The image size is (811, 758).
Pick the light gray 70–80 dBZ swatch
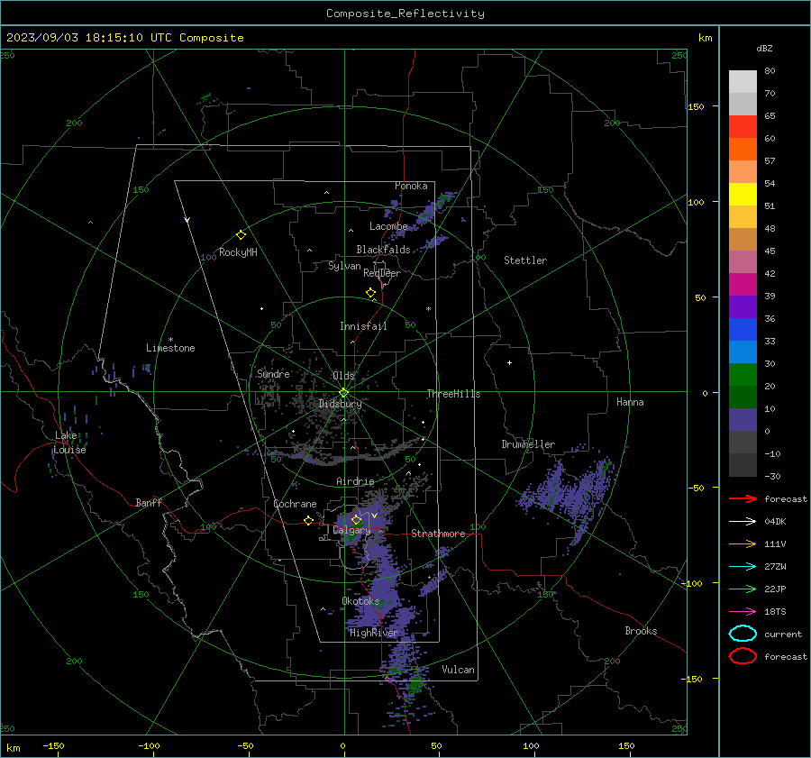click(743, 81)
